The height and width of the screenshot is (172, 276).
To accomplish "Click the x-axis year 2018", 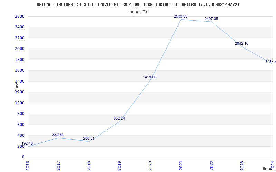I will 89,165.
